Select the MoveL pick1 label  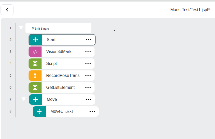[62, 111]
